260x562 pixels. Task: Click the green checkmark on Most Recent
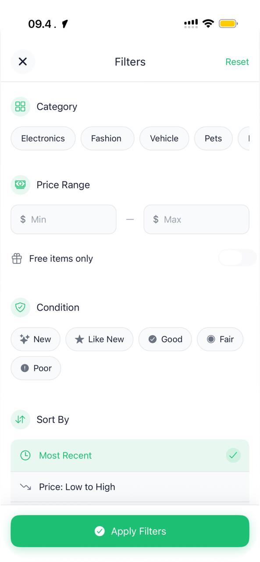click(x=233, y=455)
